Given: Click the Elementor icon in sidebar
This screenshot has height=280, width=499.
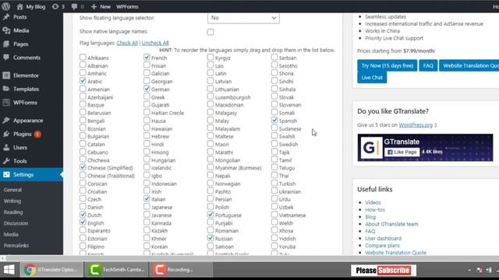Looking at the screenshot, I should 6,75.
